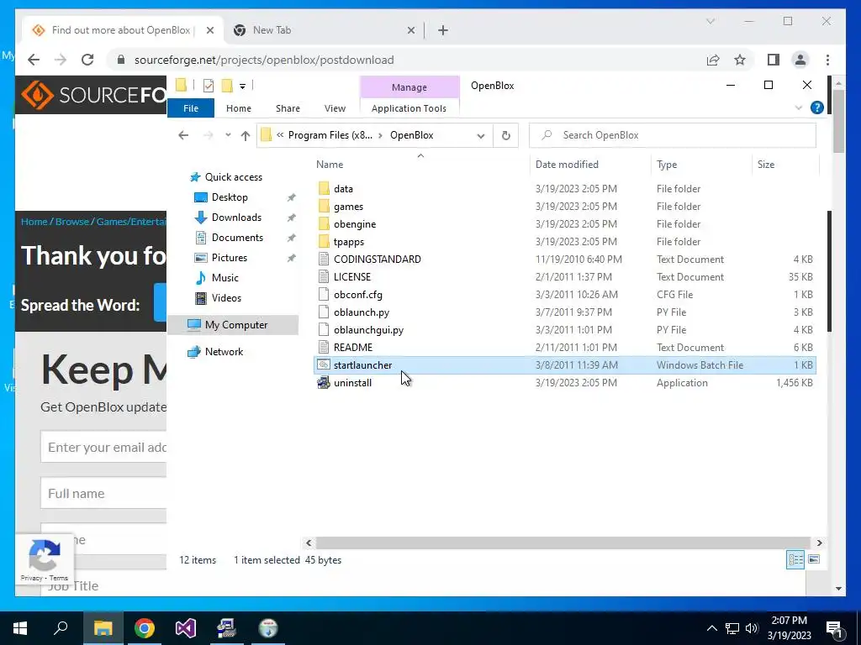Open taskbar search magnifier
This screenshot has width=861, height=645.
click(x=61, y=627)
